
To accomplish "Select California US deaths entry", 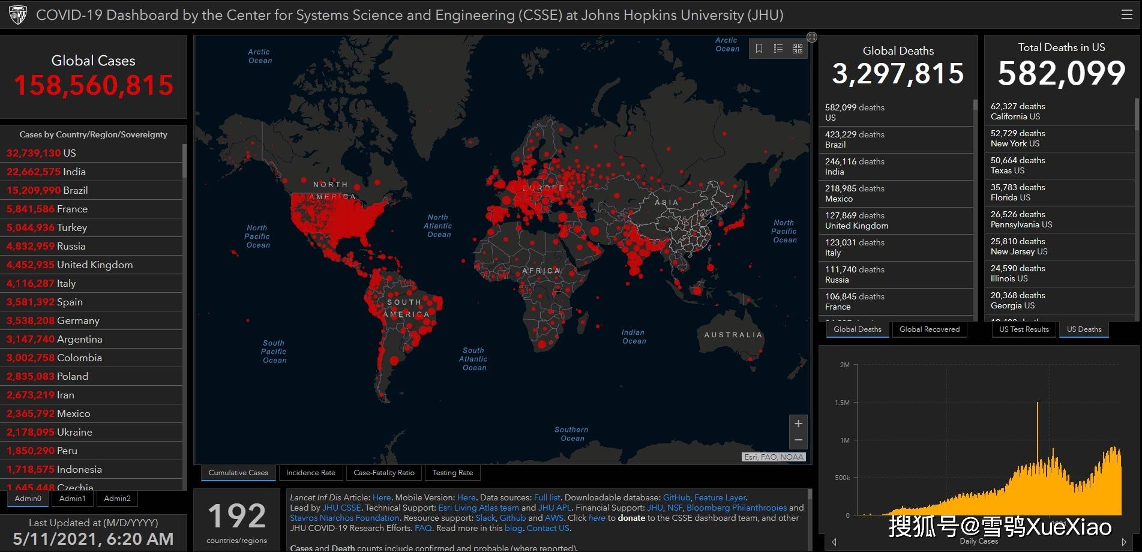I will pyautogui.click(x=1059, y=111).
